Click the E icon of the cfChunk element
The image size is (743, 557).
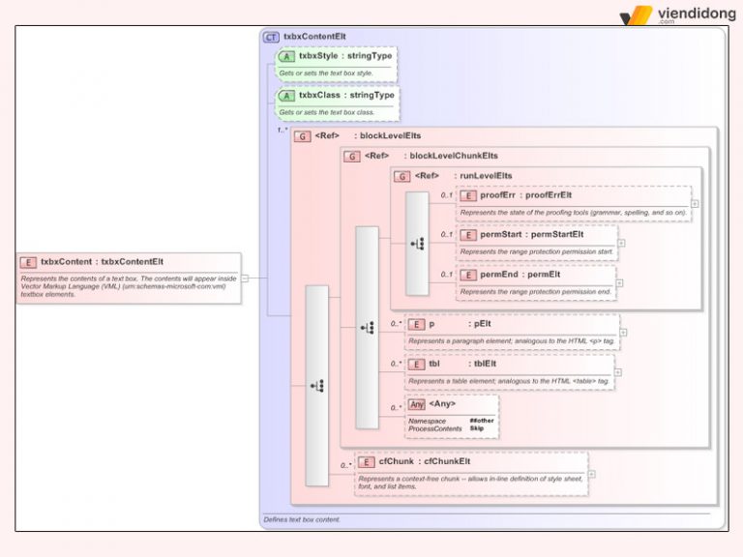(366, 461)
